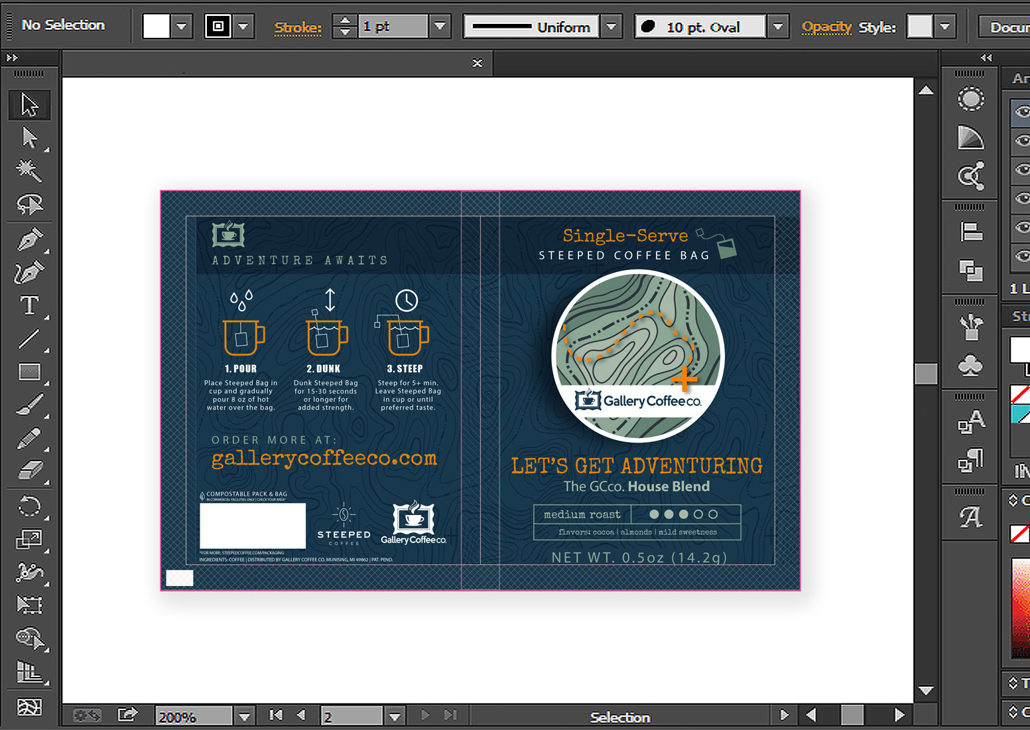Select the Scale tool

click(29, 539)
